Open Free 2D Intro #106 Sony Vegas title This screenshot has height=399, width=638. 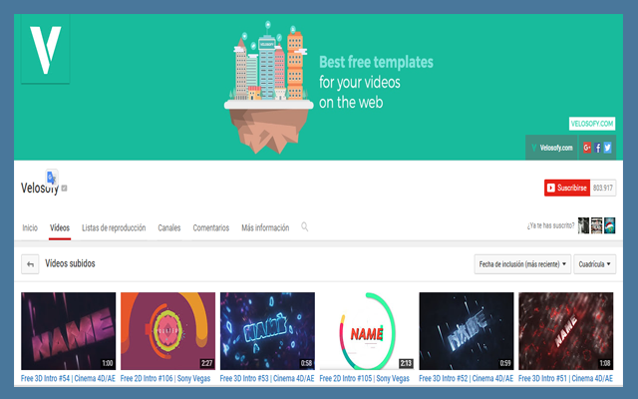click(x=166, y=379)
